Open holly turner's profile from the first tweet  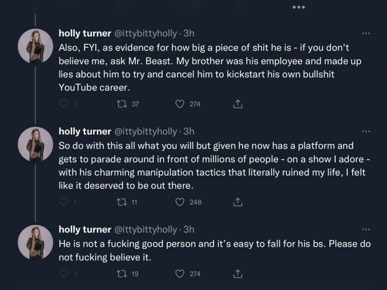pyautogui.click(x=85, y=33)
